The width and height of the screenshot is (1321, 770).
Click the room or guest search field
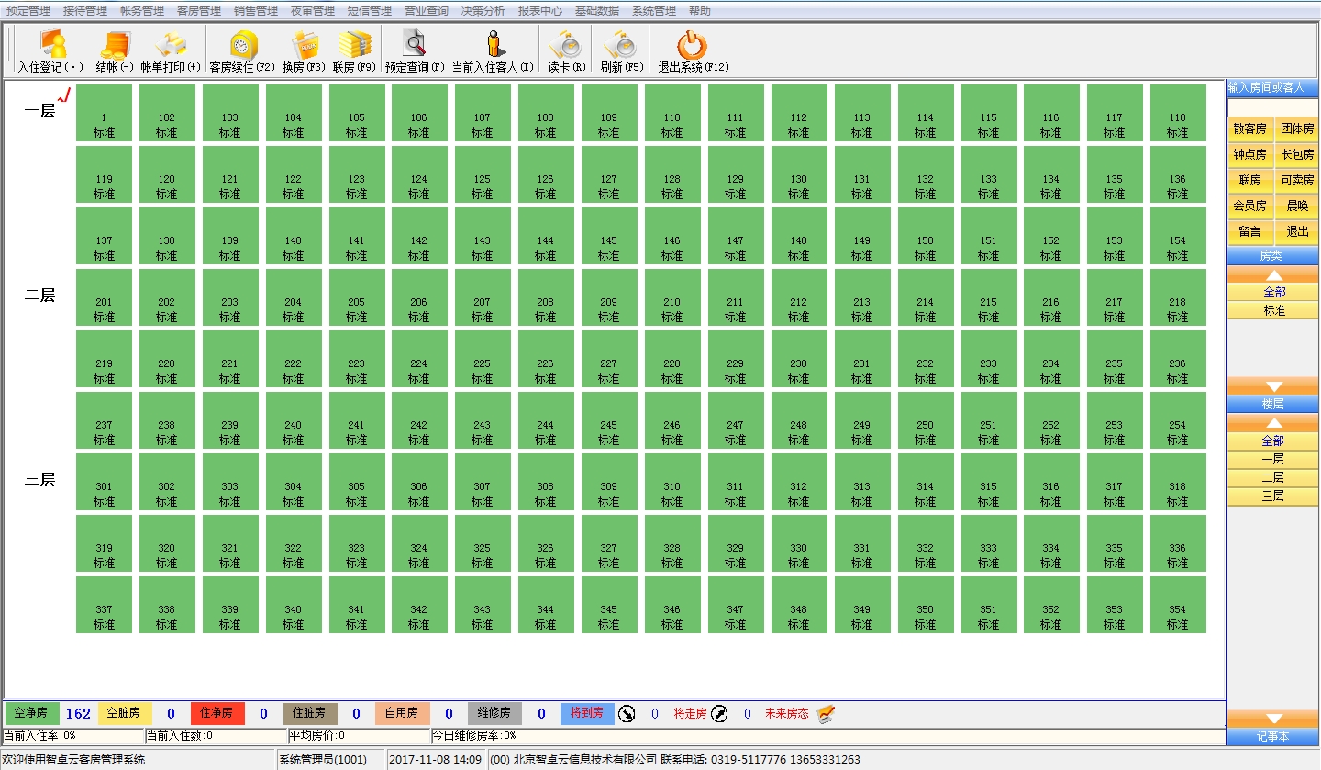pos(1272,107)
